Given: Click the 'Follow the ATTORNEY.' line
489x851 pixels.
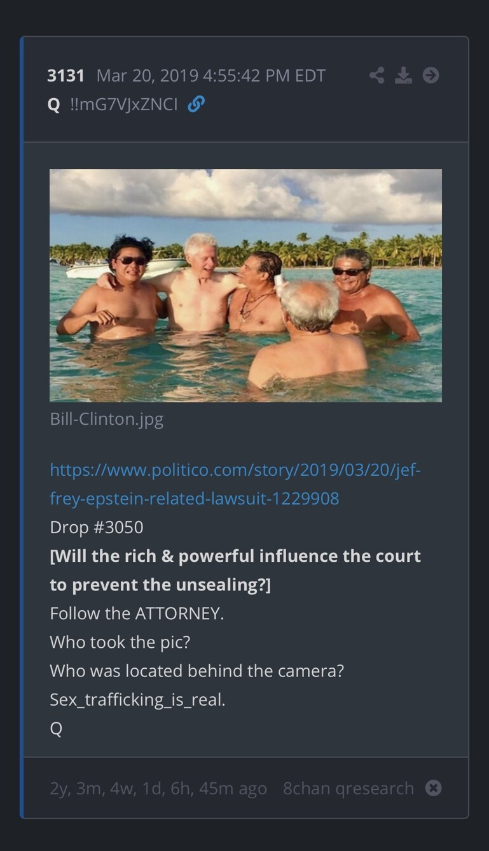Looking at the screenshot, I should 137,613.
